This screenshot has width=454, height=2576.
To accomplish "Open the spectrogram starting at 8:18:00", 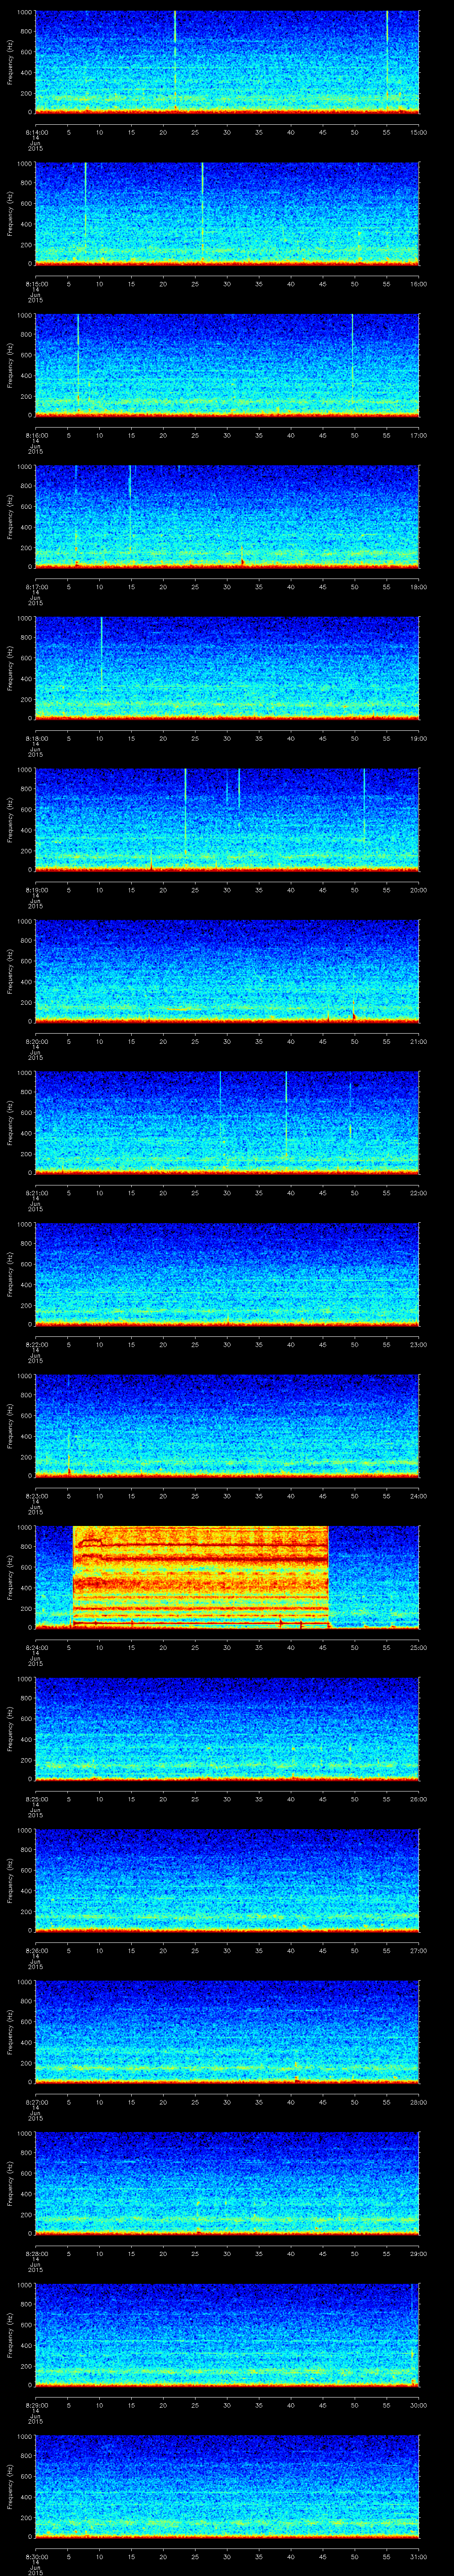I will click(x=227, y=668).
